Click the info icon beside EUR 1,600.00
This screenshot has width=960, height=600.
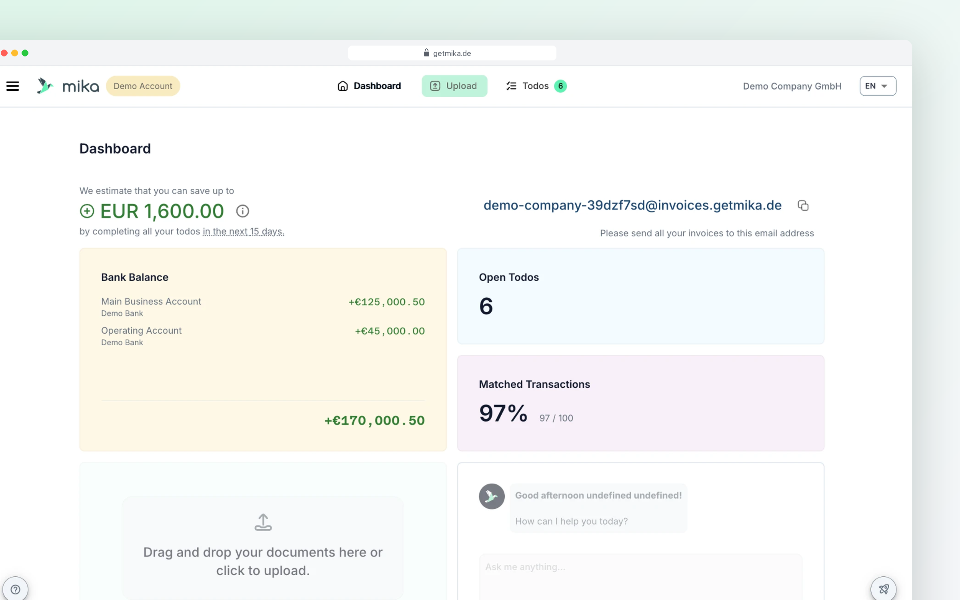click(242, 211)
